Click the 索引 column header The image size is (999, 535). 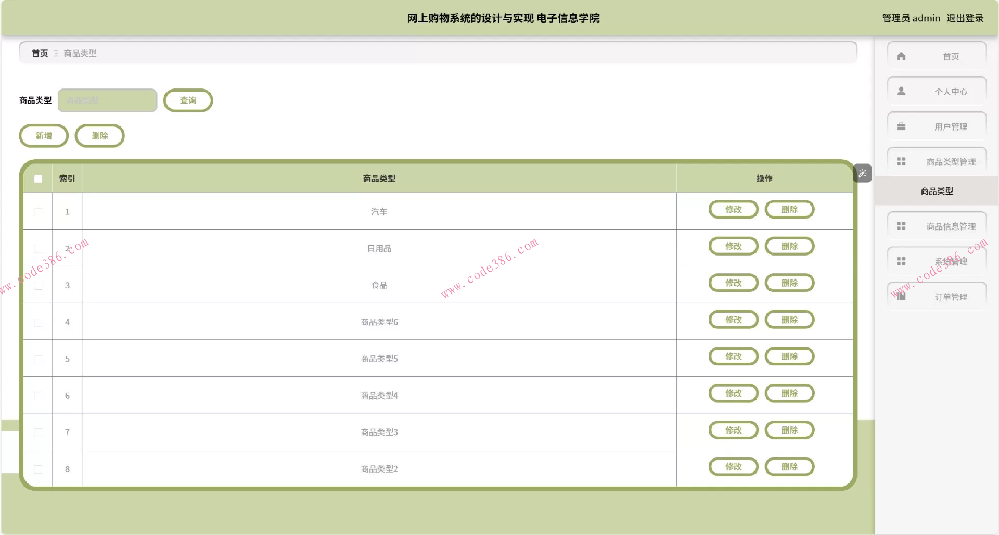coord(67,179)
